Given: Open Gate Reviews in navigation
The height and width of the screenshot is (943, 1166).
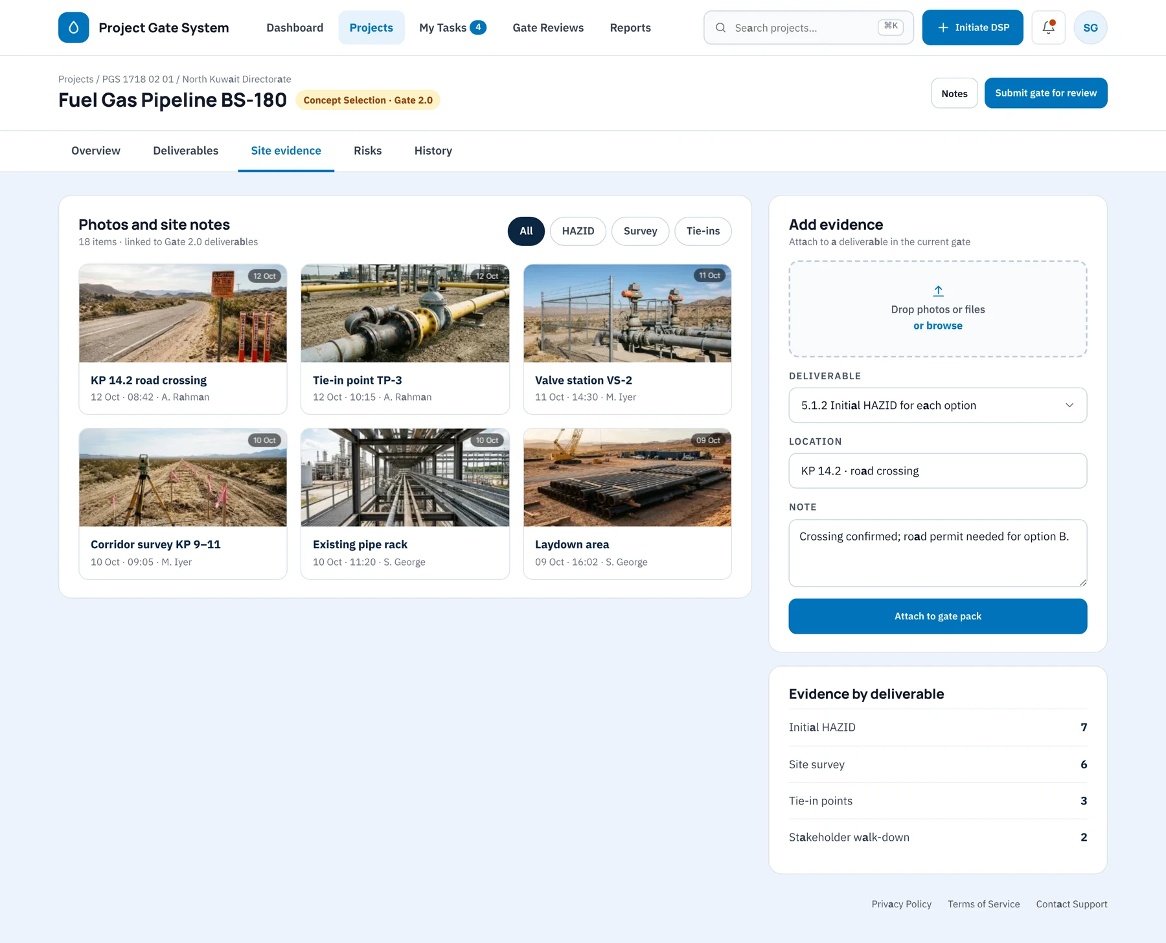Looking at the screenshot, I should point(548,28).
